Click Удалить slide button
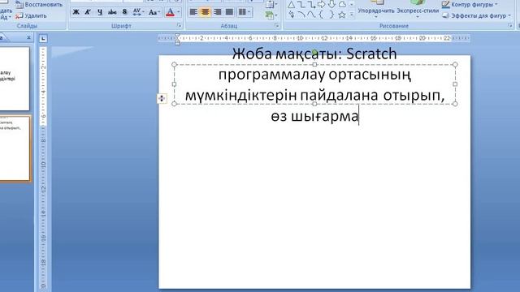 [31, 15]
